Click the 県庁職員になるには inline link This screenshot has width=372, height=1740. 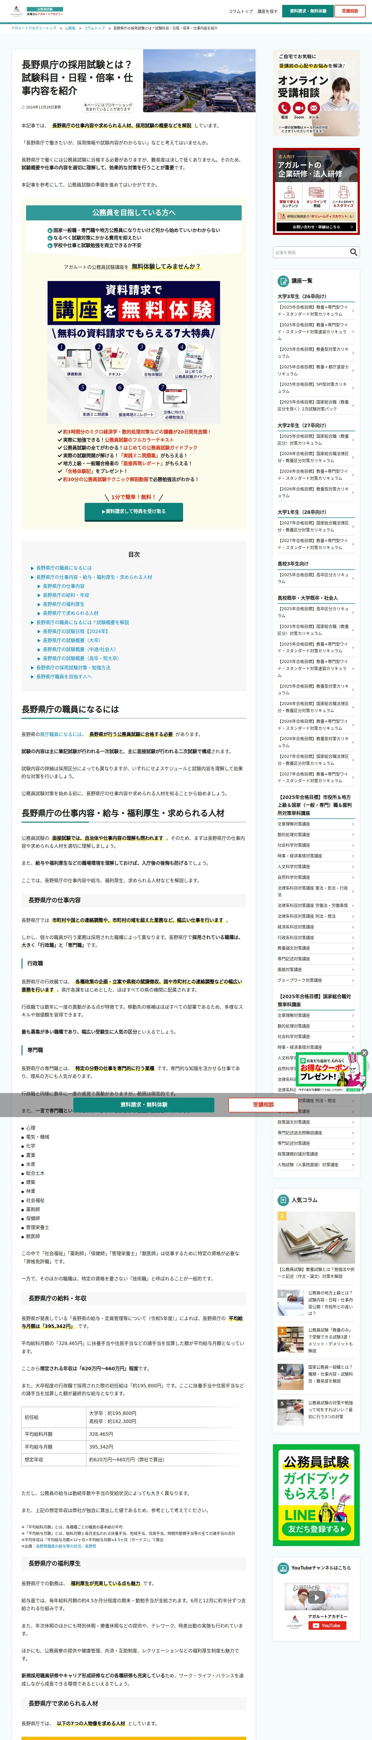(x=61, y=734)
